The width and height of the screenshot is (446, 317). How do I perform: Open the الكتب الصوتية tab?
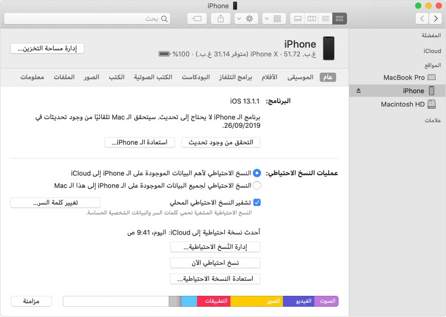point(153,77)
